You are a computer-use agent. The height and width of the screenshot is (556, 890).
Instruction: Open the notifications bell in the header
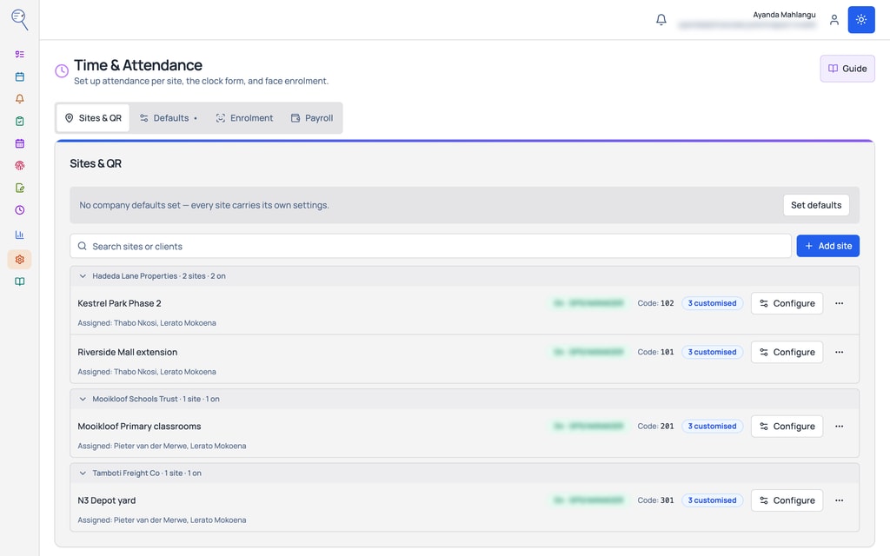coord(661,20)
